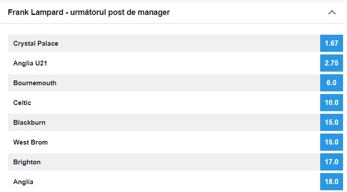Screen dimensions: 347x192
Task: Tap West Brom's 15.0 odds button
Action: click(x=331, y=142)
